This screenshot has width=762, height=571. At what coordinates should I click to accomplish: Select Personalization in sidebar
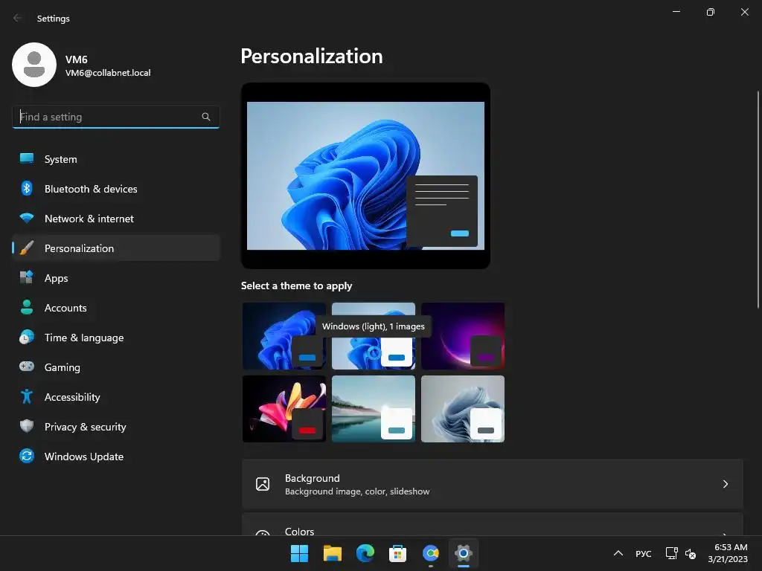coord(115,248)
